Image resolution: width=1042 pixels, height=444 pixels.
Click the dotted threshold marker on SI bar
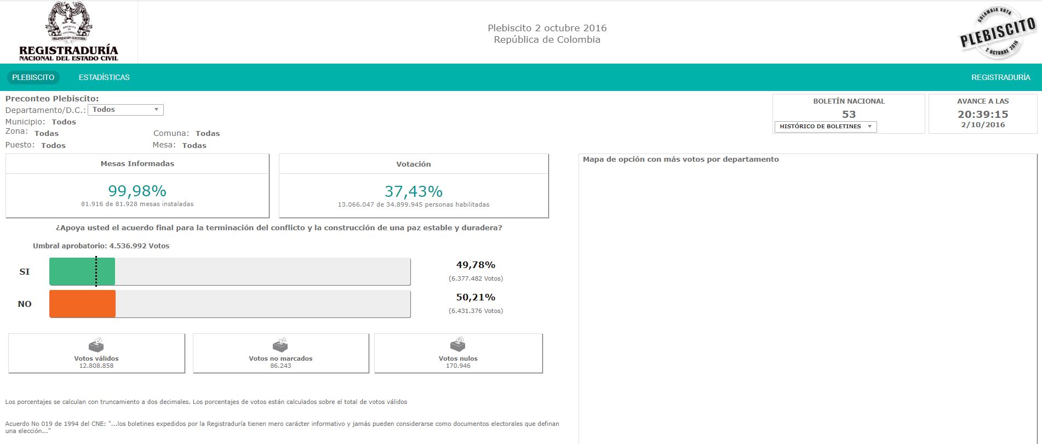click(x=96, y=272)
